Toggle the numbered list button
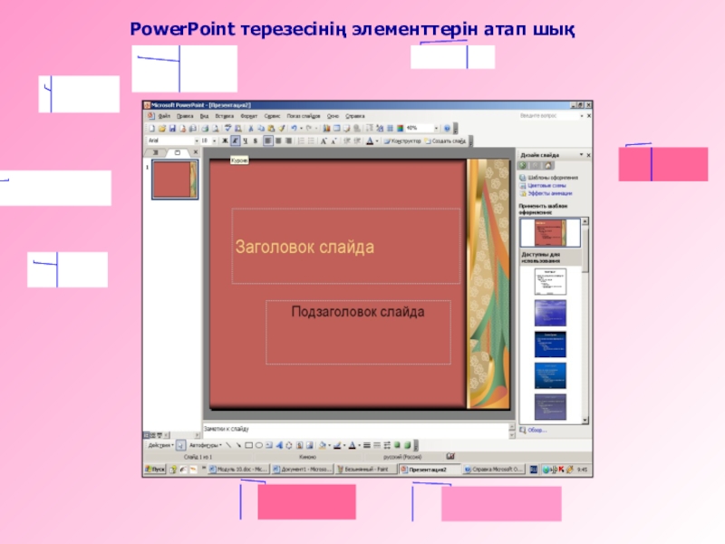This screenshot has width=725, height=544. 301,141
